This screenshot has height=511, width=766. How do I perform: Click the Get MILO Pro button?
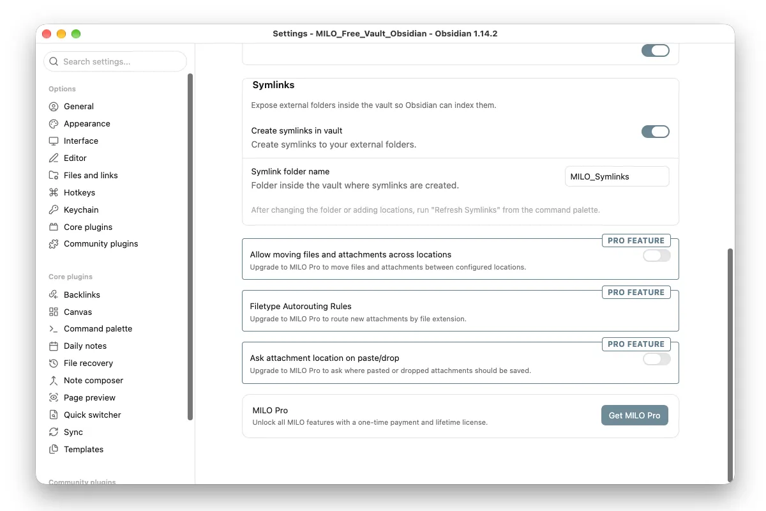coord(635,415)
